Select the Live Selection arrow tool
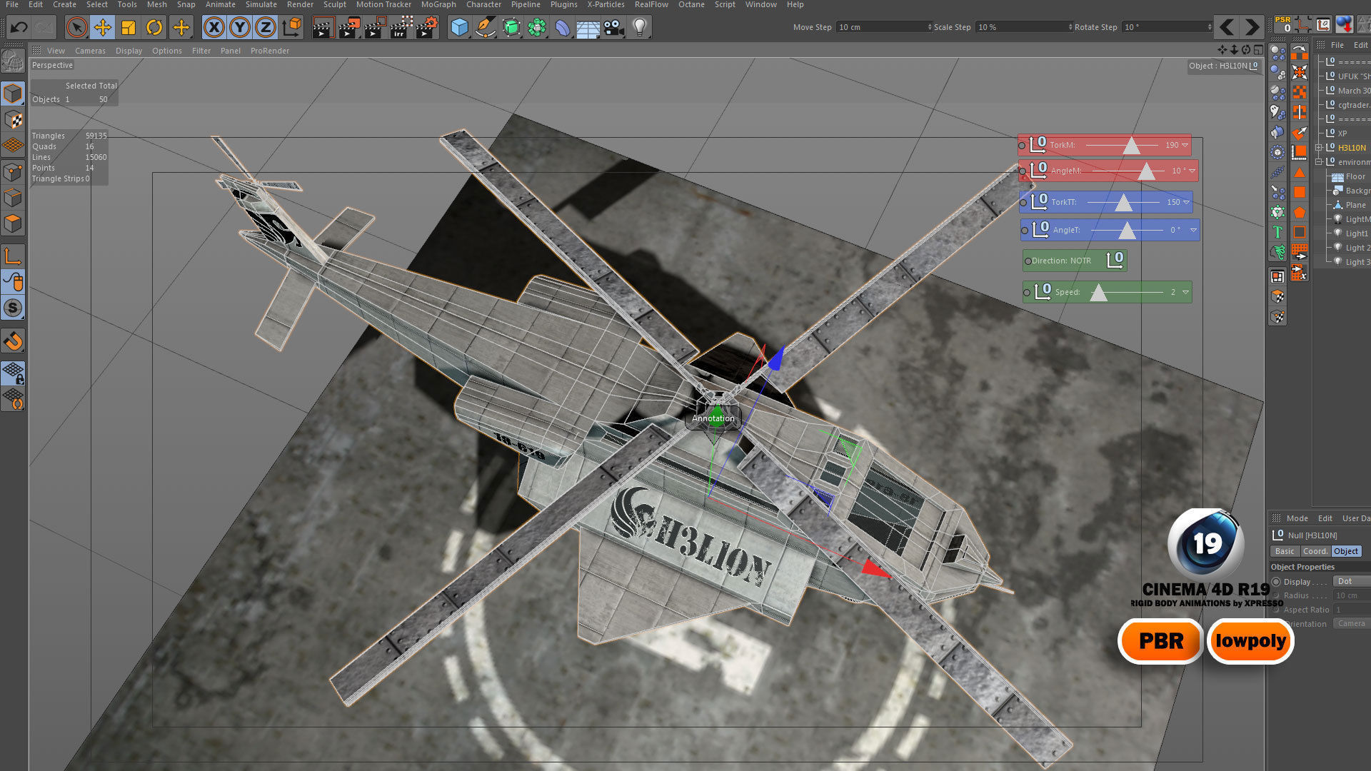 76,28
